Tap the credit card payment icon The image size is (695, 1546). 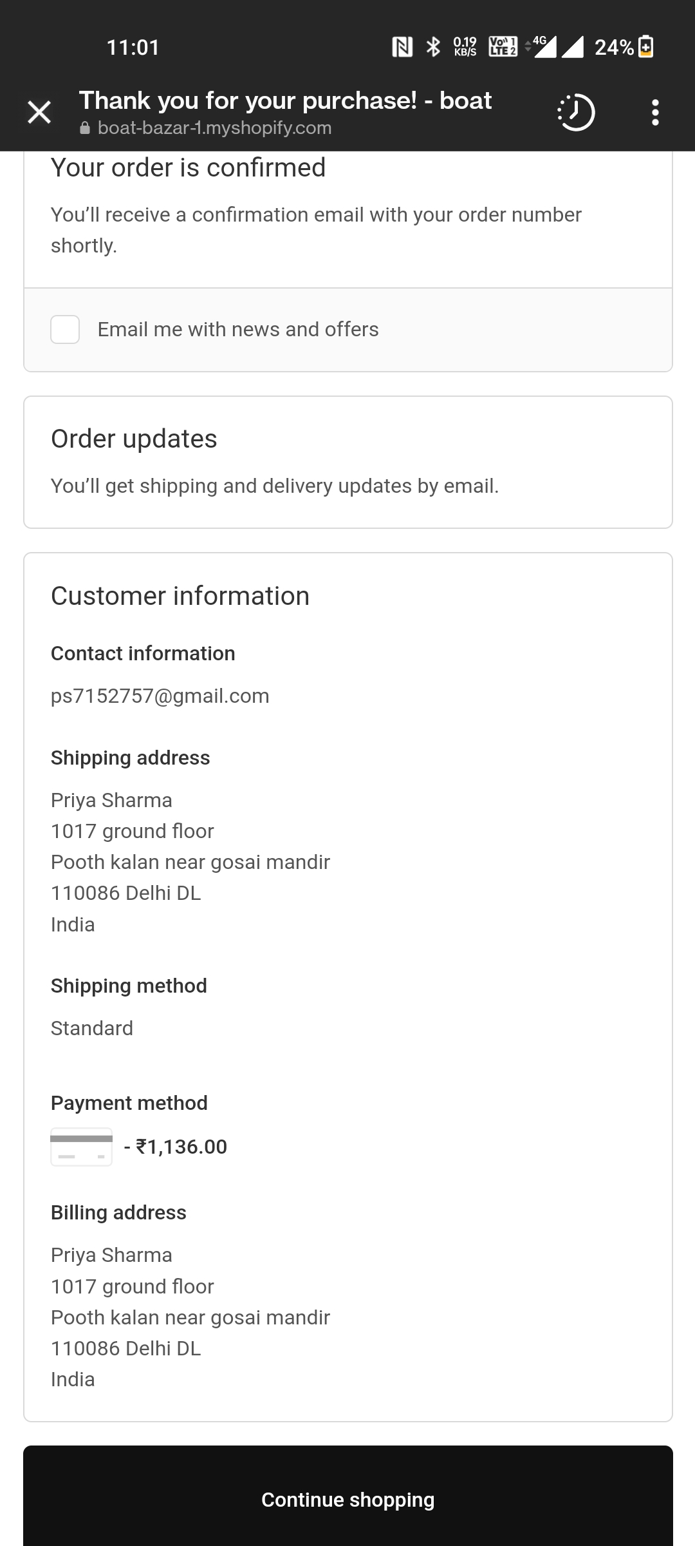click(82, 1147)
